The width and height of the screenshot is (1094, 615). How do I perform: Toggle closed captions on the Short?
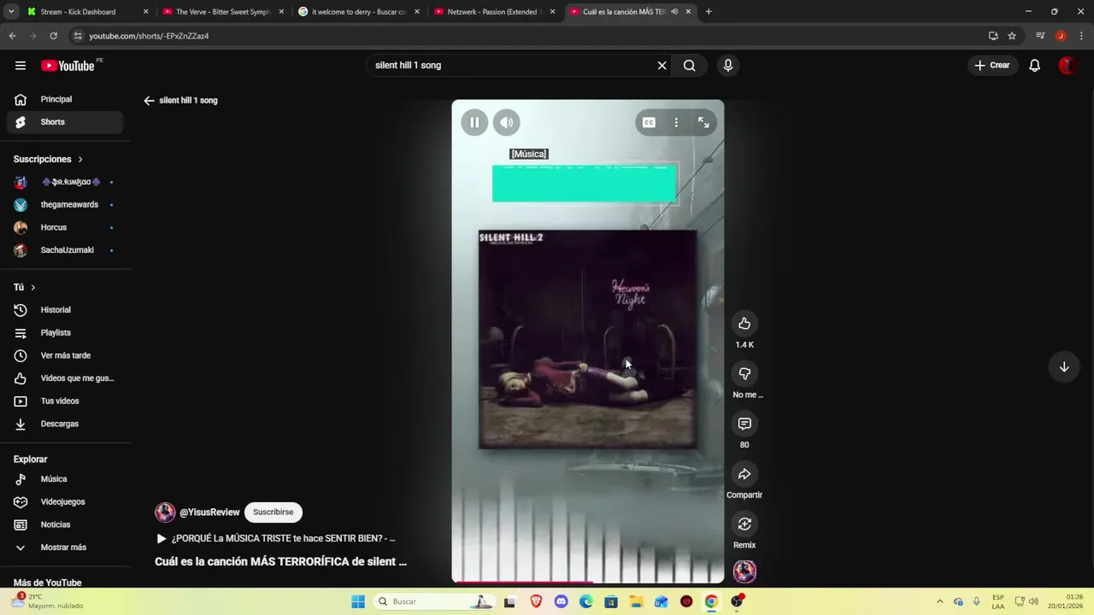pyautogui.click(x=649, y=122)
